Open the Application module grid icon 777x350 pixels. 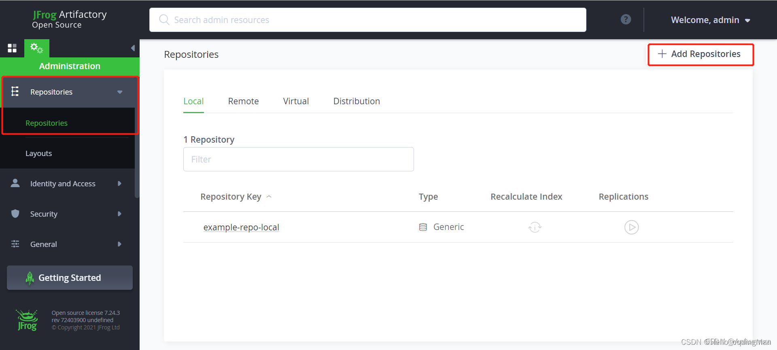(x=12, y=48)
